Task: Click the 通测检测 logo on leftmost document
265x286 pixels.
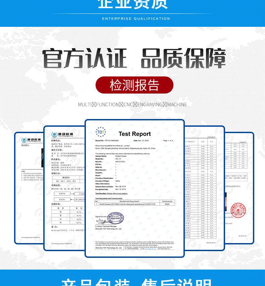Action: point(31,140)
